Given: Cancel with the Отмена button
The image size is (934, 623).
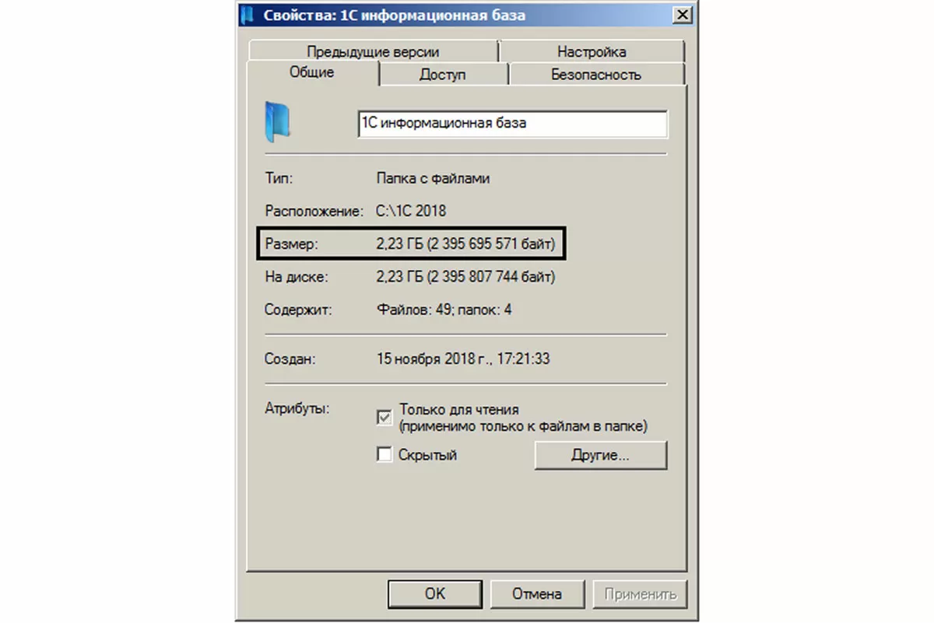Looking at the screenshot, I should [x=537, y=594].
